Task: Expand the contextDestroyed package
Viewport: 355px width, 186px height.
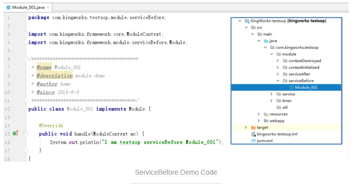Action: 278,61
